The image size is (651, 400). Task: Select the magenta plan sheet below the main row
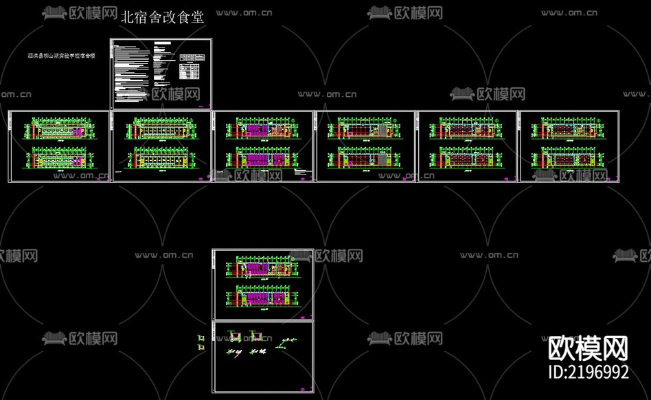coord(263,285)
